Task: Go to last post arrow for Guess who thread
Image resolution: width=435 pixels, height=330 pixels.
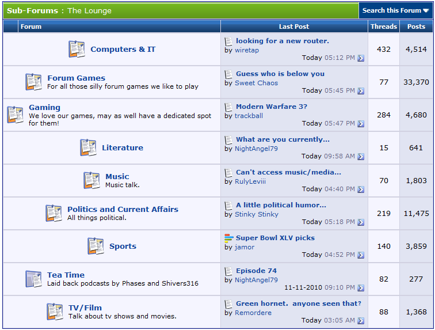Action: click(361, 91)
